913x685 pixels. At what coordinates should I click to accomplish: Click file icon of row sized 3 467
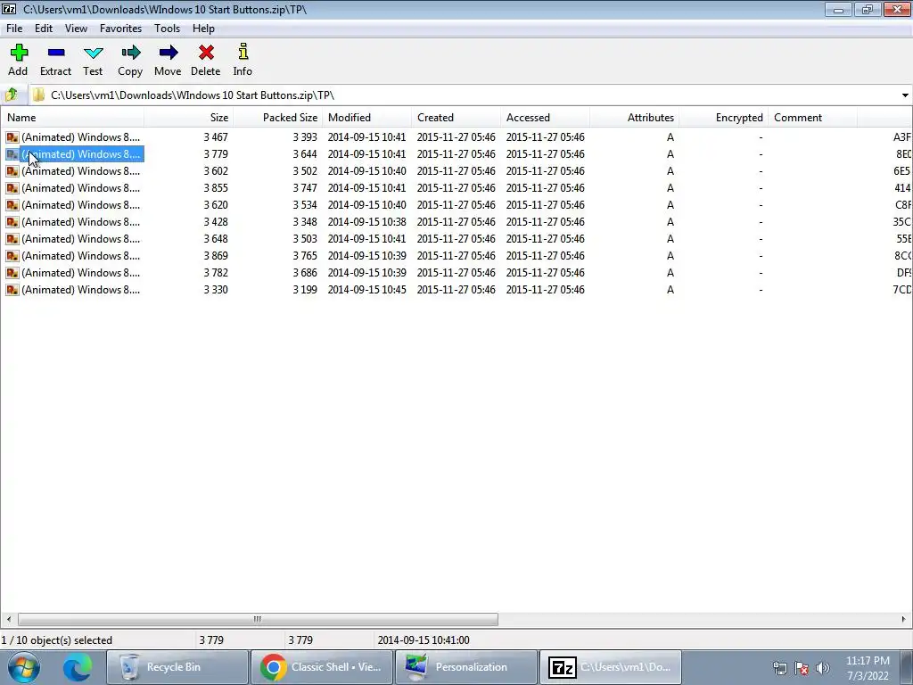pos(12,136)
